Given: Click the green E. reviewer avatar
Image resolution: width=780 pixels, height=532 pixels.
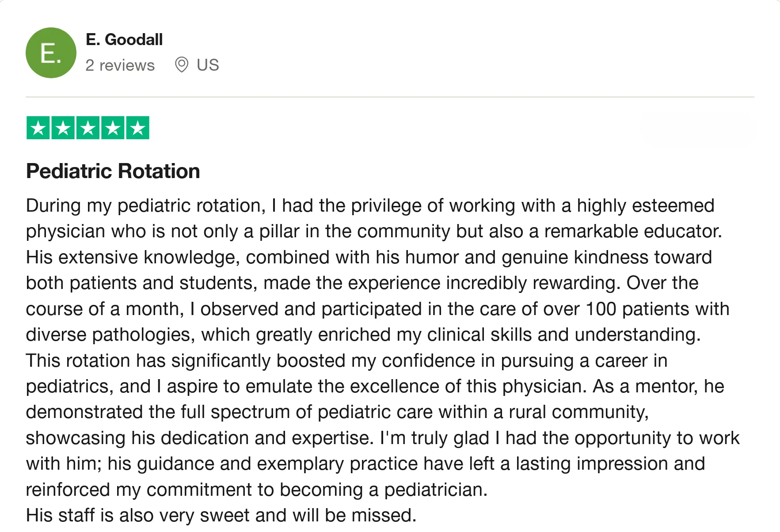Looking at the screenshot, I should click(51, 53).
